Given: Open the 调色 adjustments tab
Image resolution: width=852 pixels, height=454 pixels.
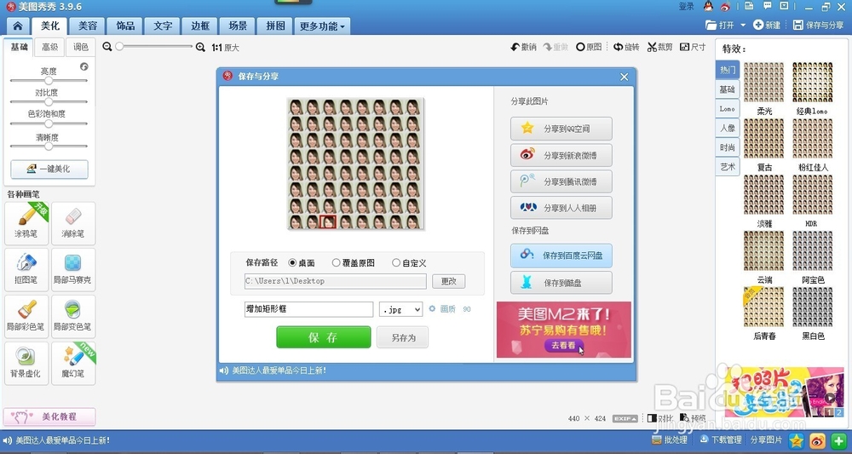Looking at the screenshot, I should coord(80,47).
